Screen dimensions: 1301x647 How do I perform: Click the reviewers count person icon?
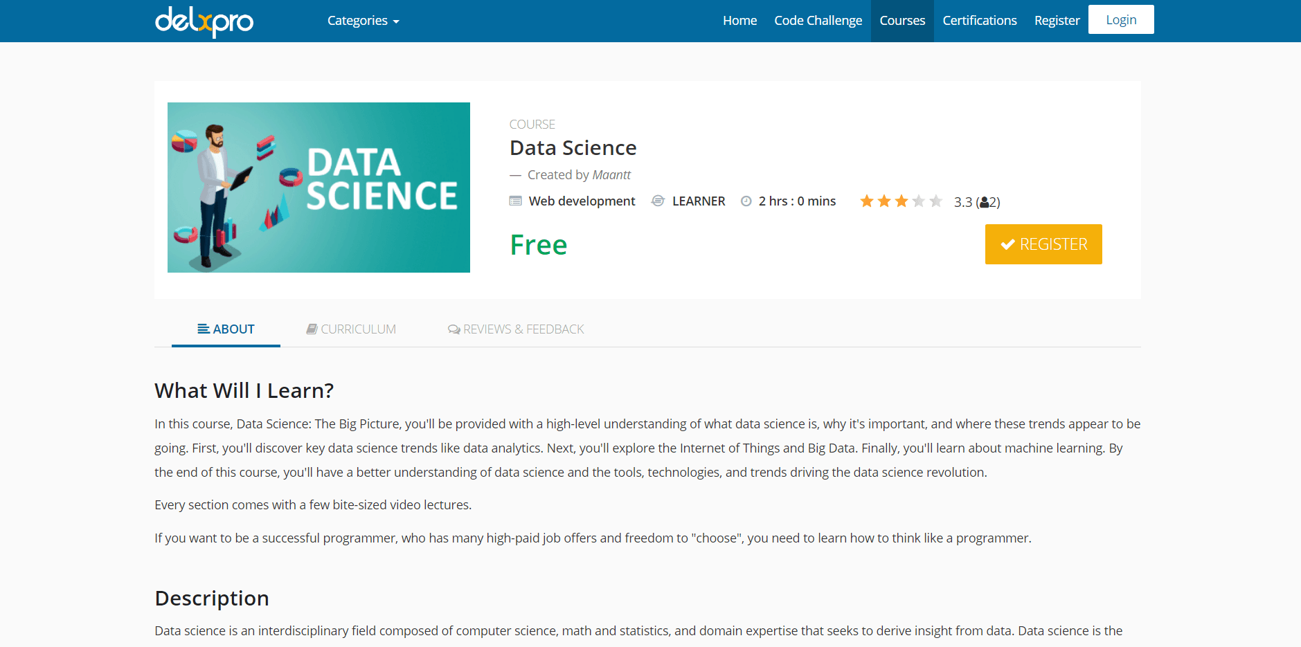pyautogui.click(x=985, y=203)
